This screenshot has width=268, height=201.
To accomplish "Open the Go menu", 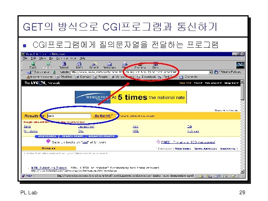I will tap(51, 58).
